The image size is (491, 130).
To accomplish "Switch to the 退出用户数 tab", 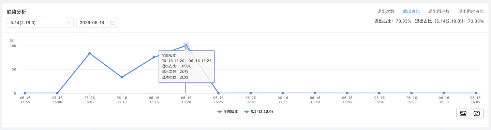I will pos(439,12).
